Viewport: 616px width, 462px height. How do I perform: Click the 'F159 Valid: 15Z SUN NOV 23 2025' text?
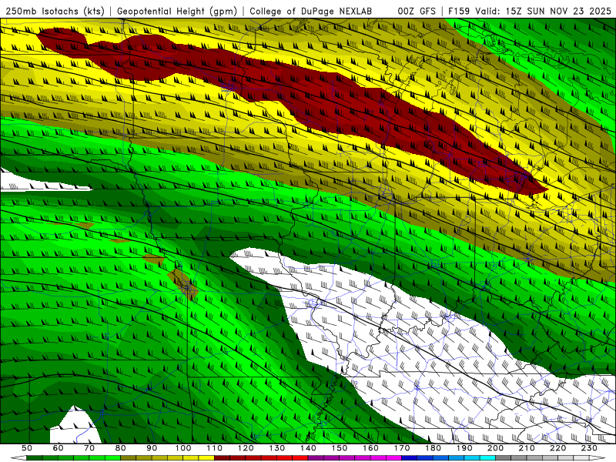click(530, 11)
